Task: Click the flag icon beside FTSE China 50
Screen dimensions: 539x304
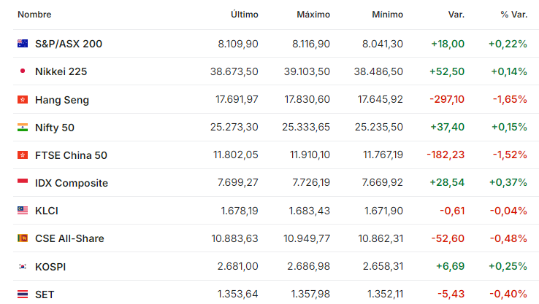Action: pos(23,155)
